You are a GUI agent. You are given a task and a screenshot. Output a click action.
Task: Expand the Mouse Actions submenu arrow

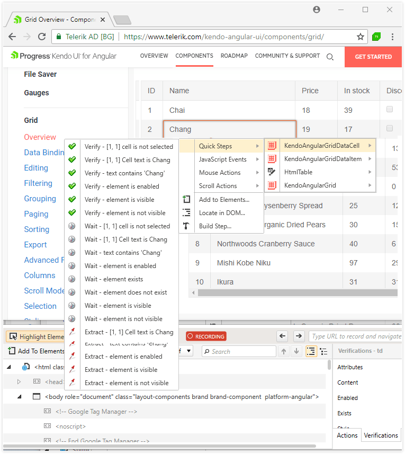[257, 173]
